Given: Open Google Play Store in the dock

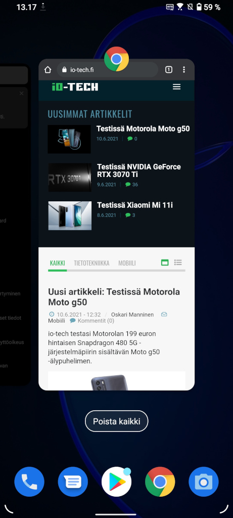Looking at the screenshot, I should 116,482.
